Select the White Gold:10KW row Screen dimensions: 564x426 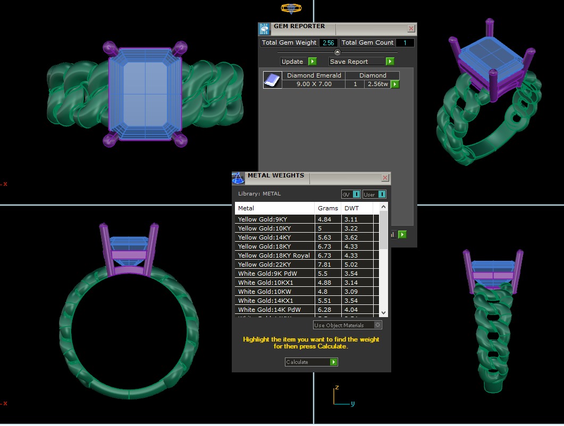[x=275, y=292]
